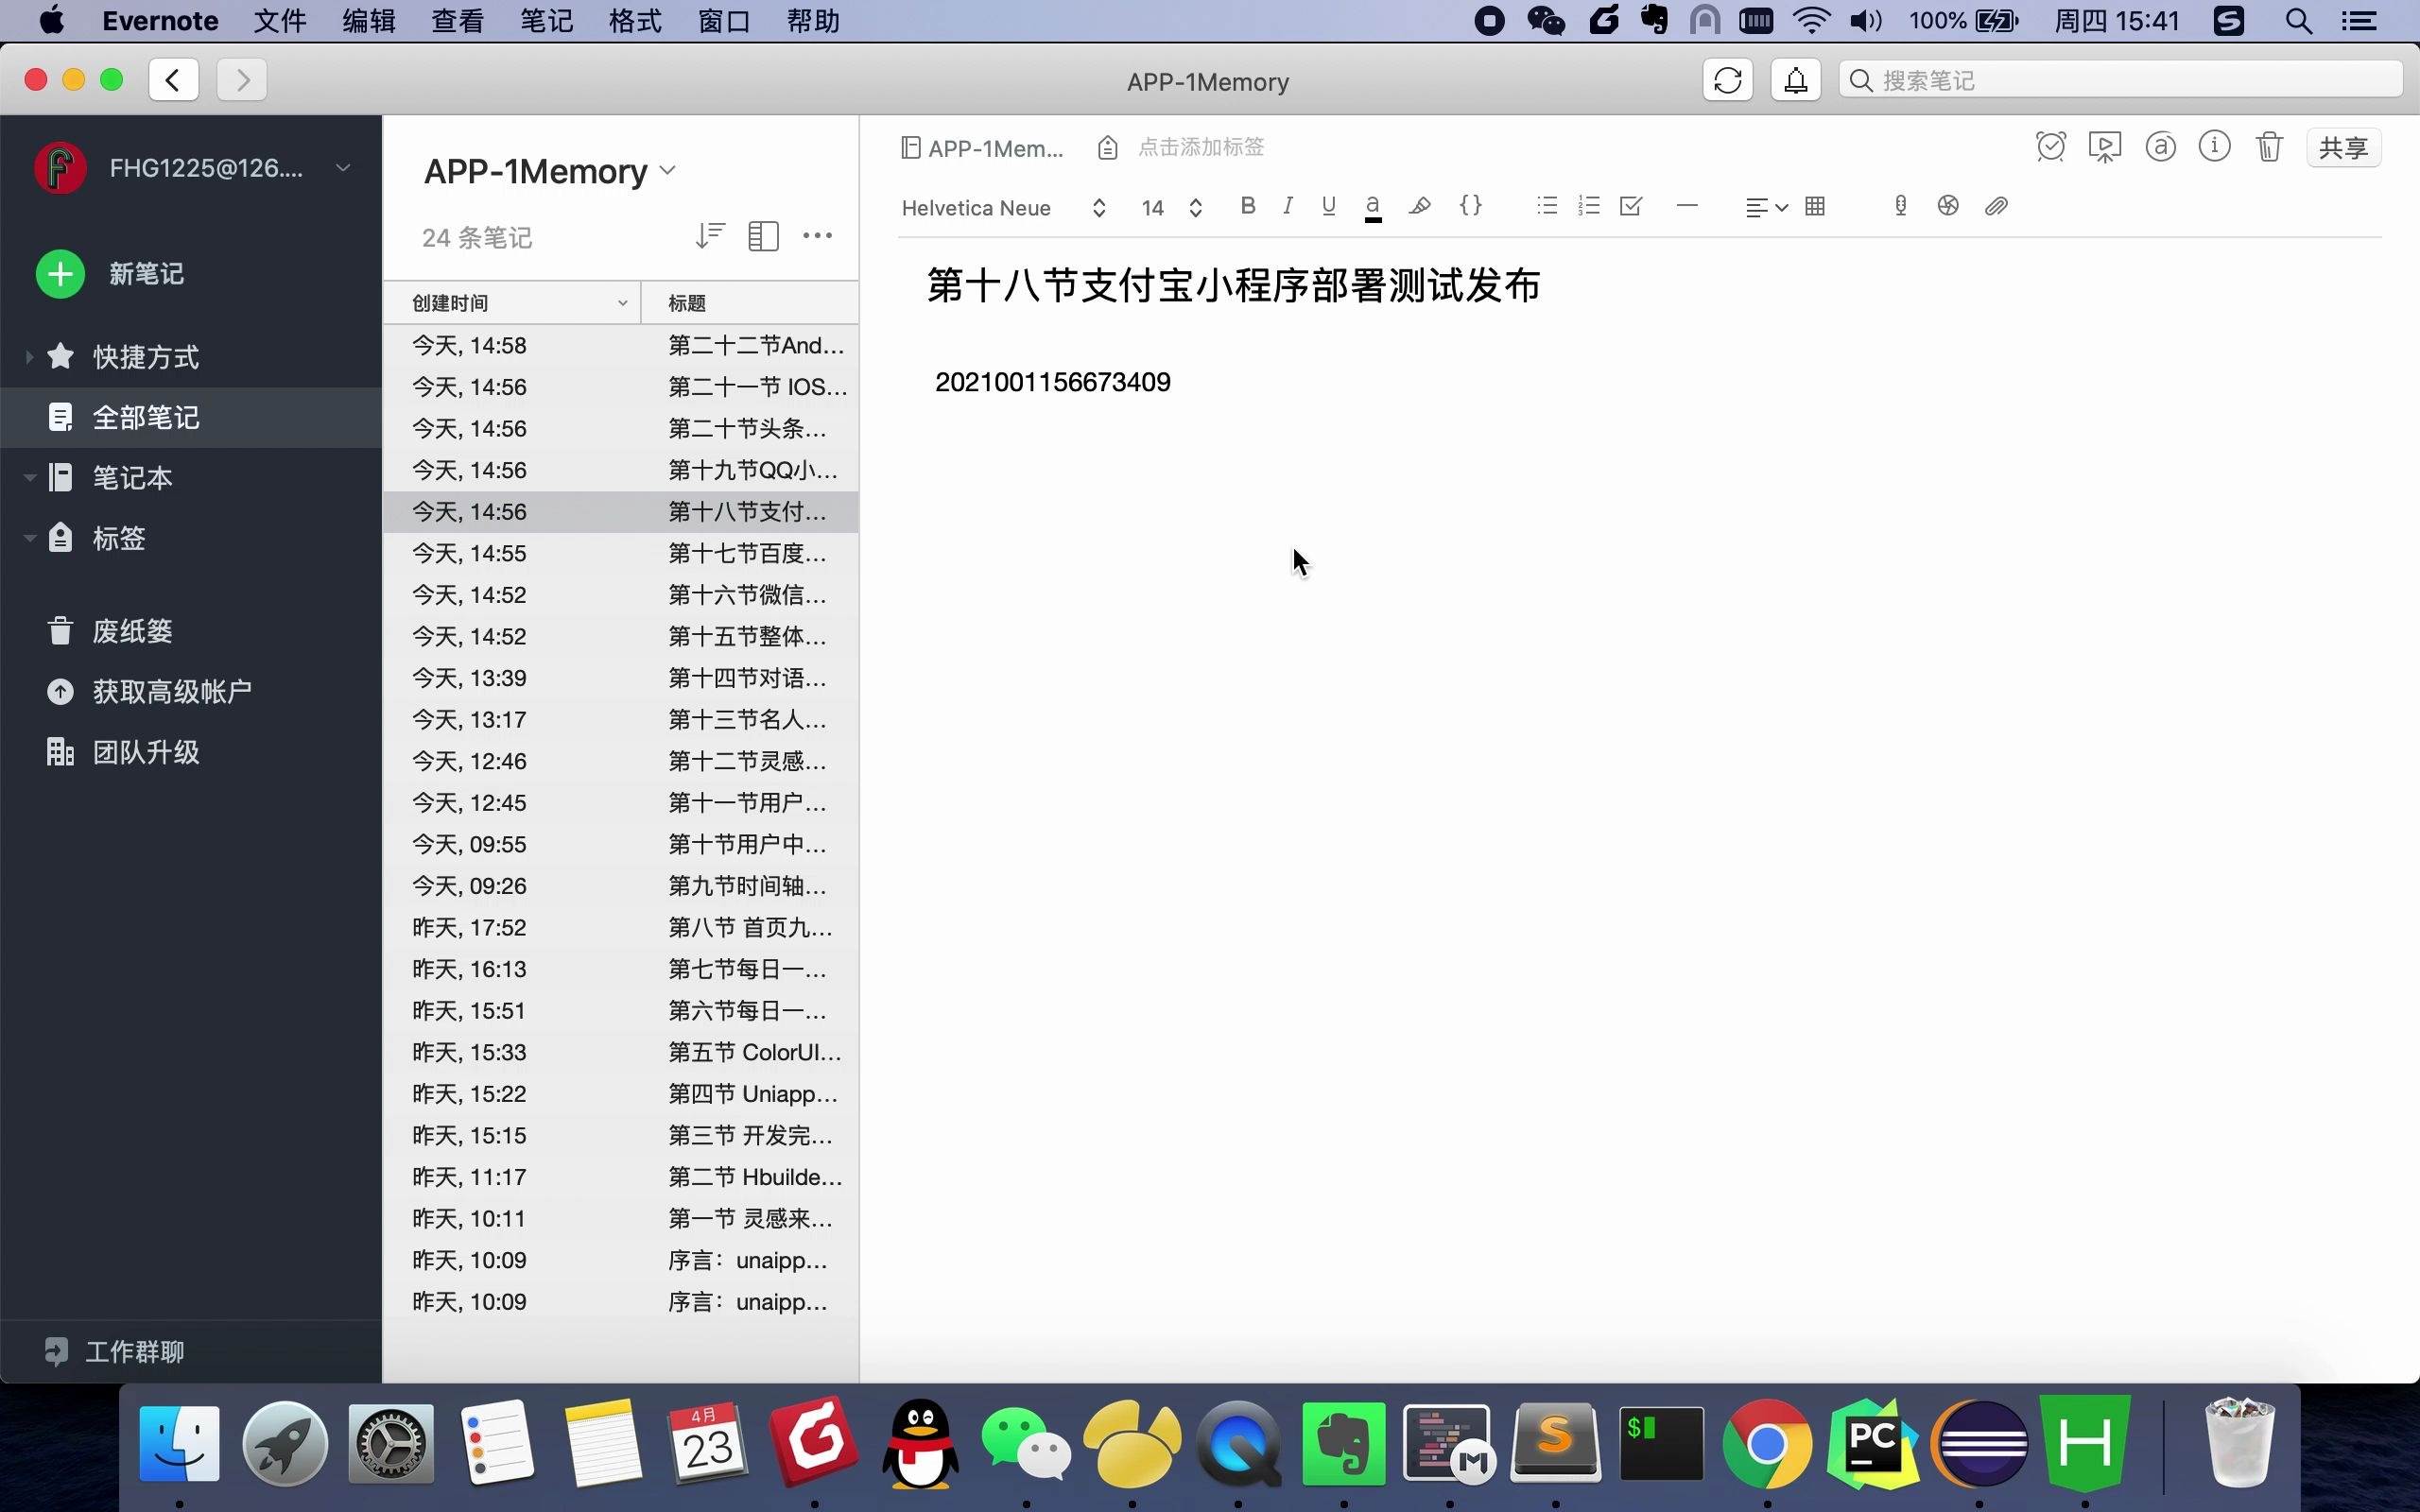Open the 笔记 menu
Screen dimensions: 2420x1512
click(546, 21)
